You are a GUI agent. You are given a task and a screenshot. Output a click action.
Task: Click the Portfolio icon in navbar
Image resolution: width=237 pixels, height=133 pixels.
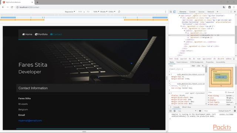(36, 34)
